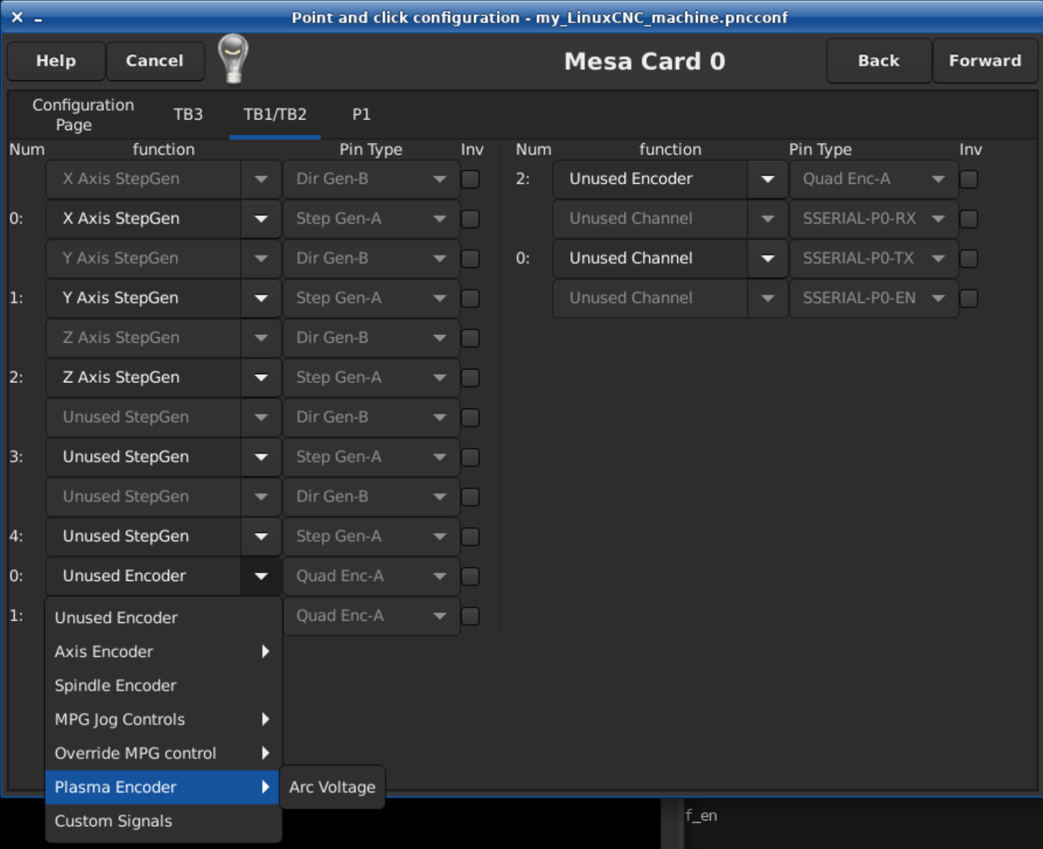1043x849 pixels.
Task: Switch to the TB3 tab
Action: click(x=188, y=114)
